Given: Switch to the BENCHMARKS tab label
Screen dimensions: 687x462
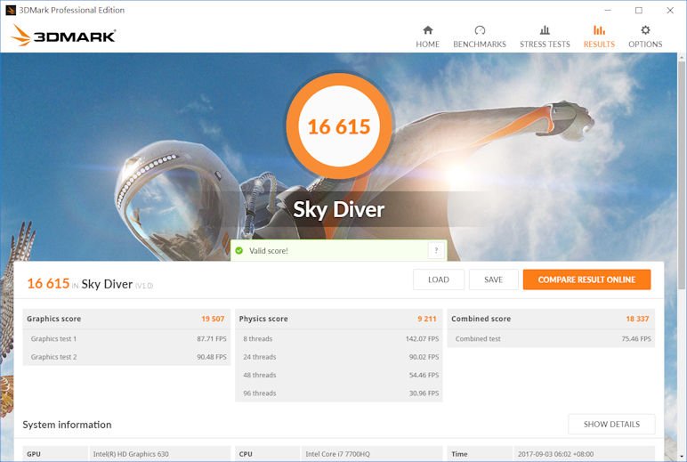Looking at the screenshot, I should click(x=480, y=45).
